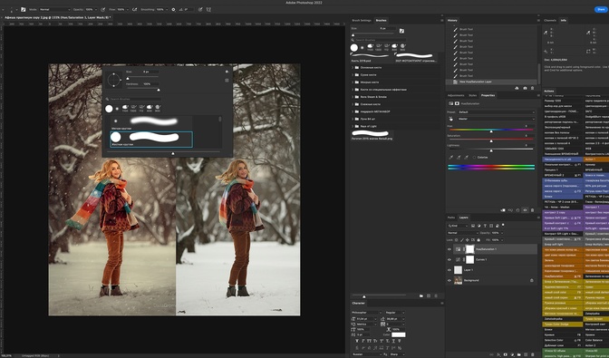The width and height of the screenshot is (609, 358).
Task: Select the hard round brush preset in popup
Action: [151, 139]
